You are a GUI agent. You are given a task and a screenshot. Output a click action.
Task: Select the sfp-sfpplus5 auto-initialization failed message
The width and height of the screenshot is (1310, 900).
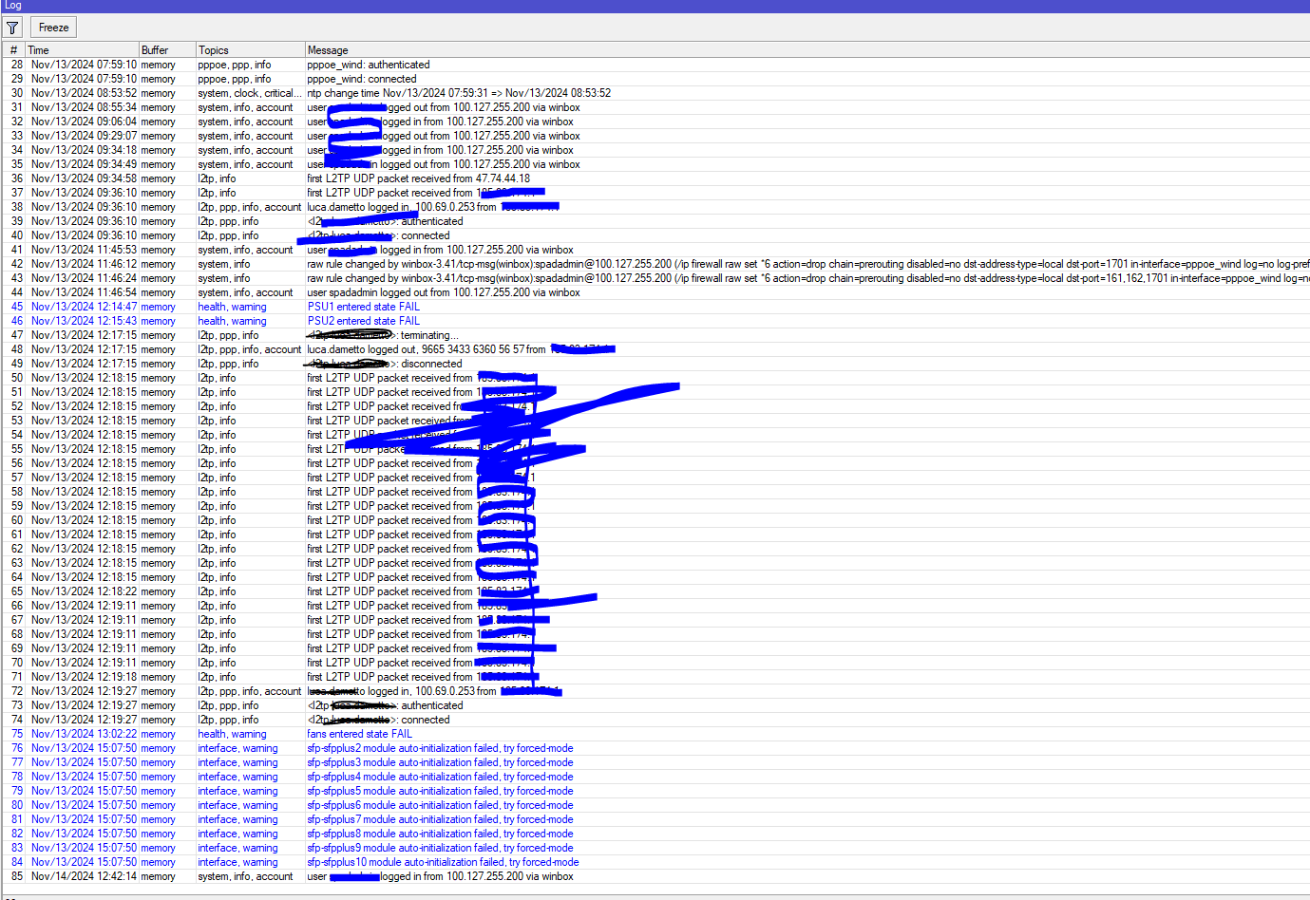coord(440,791)
